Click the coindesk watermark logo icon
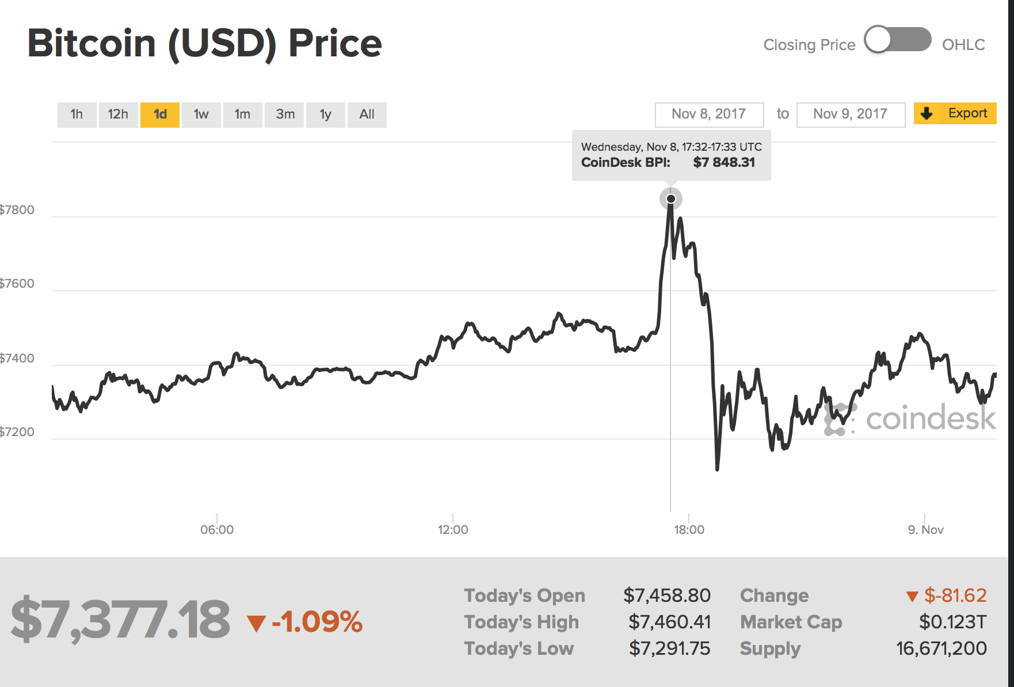This screenshot has height=687, width=1014. click(838, 419)
